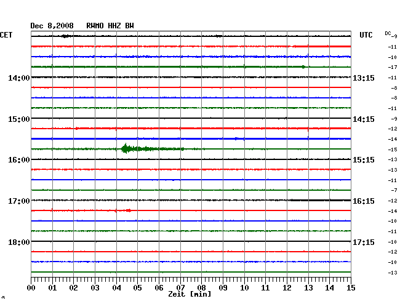Click minute label 01 on the Zeit axis
Viewport: 400px width, 304px height.
tap(52, 288)
